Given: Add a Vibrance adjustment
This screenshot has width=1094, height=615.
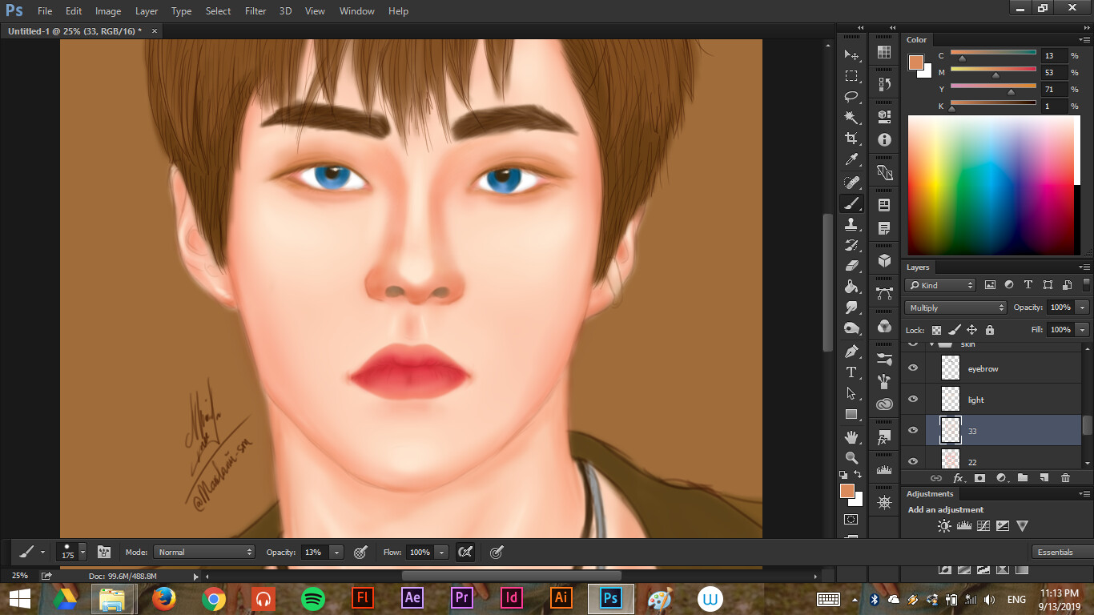Looking at the screenshot, I should point(1023,526).
